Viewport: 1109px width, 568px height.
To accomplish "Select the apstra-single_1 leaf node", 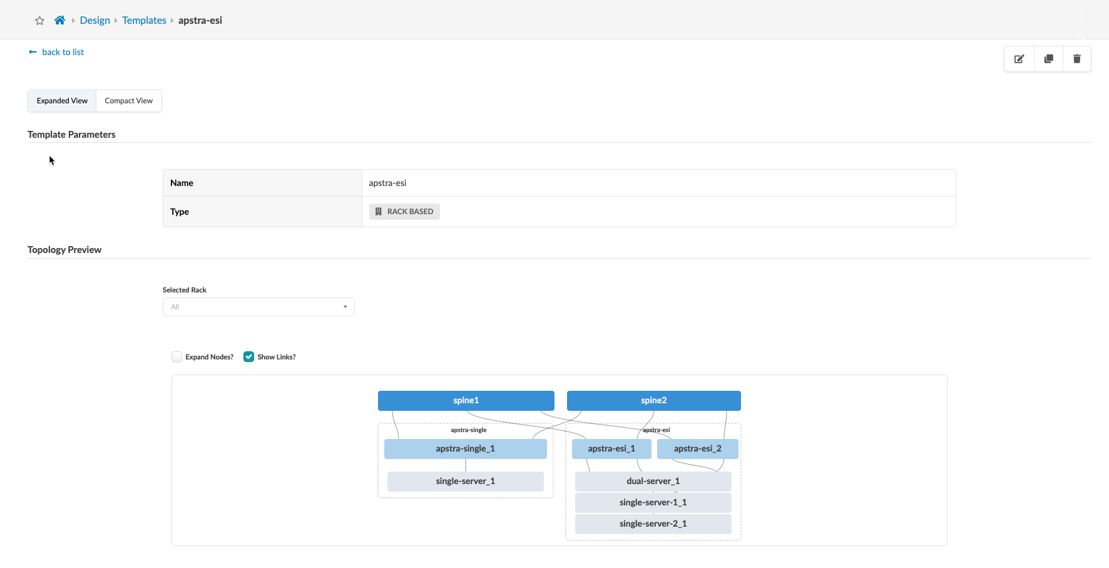I will pyautogui.click(x=466, y=449).
